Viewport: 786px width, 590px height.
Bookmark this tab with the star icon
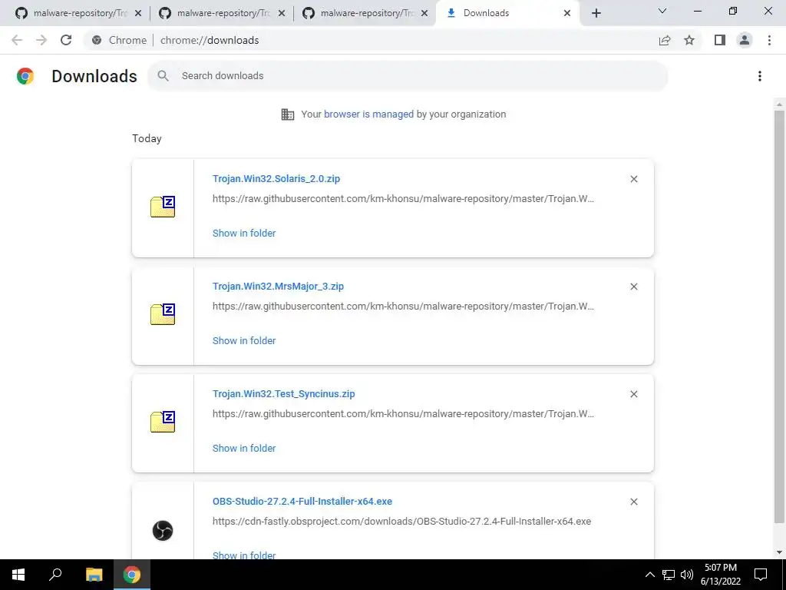click(x=689, y=40)
